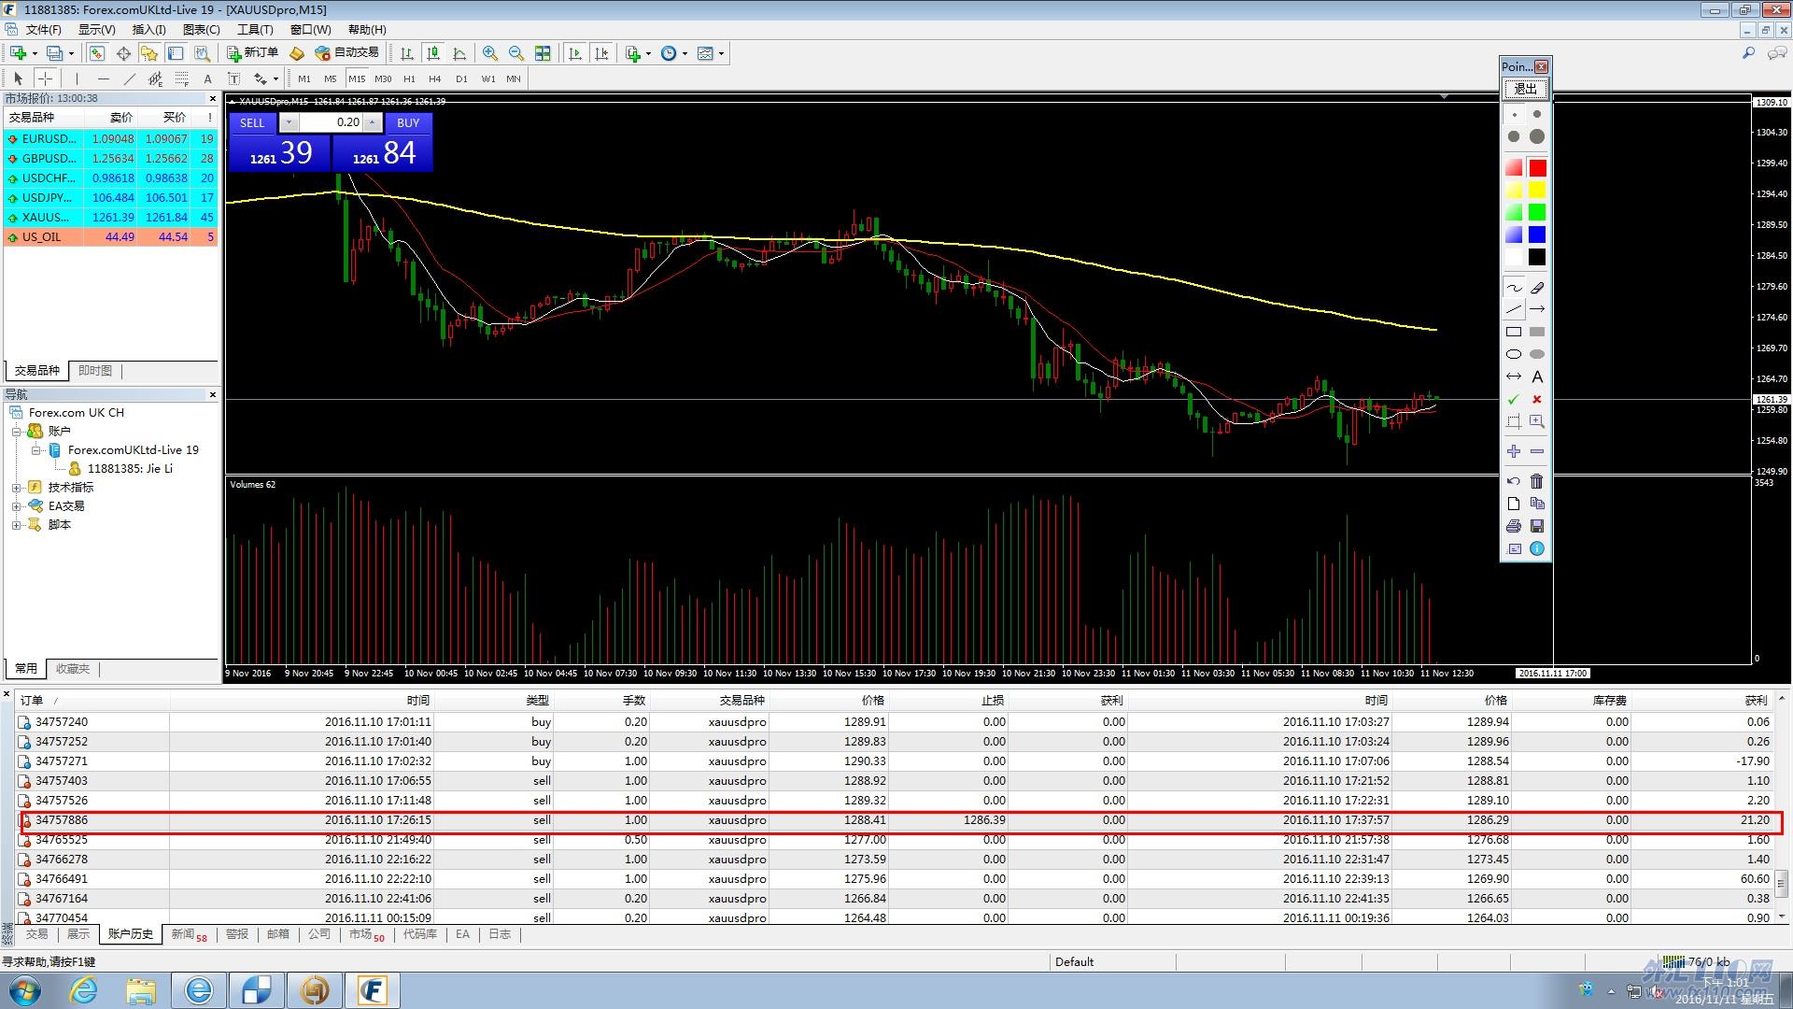
Task: Click the 新订单 new order button
Action: (x=253, y=53)
